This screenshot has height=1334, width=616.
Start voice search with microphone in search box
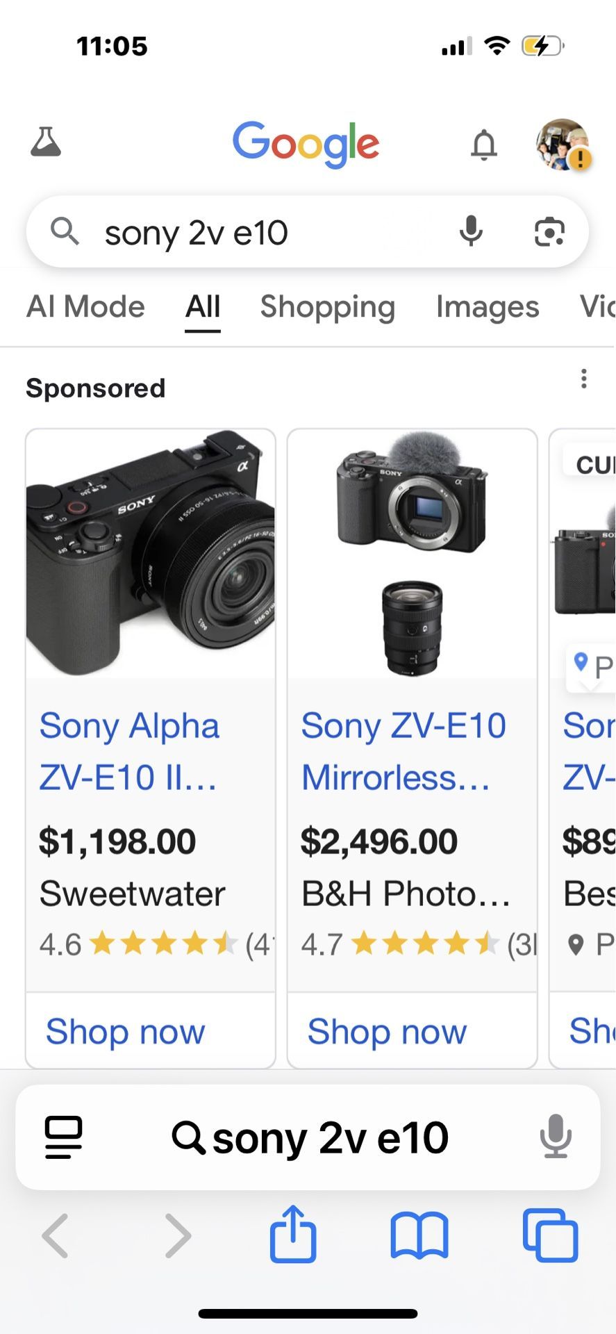pos(471,231)
